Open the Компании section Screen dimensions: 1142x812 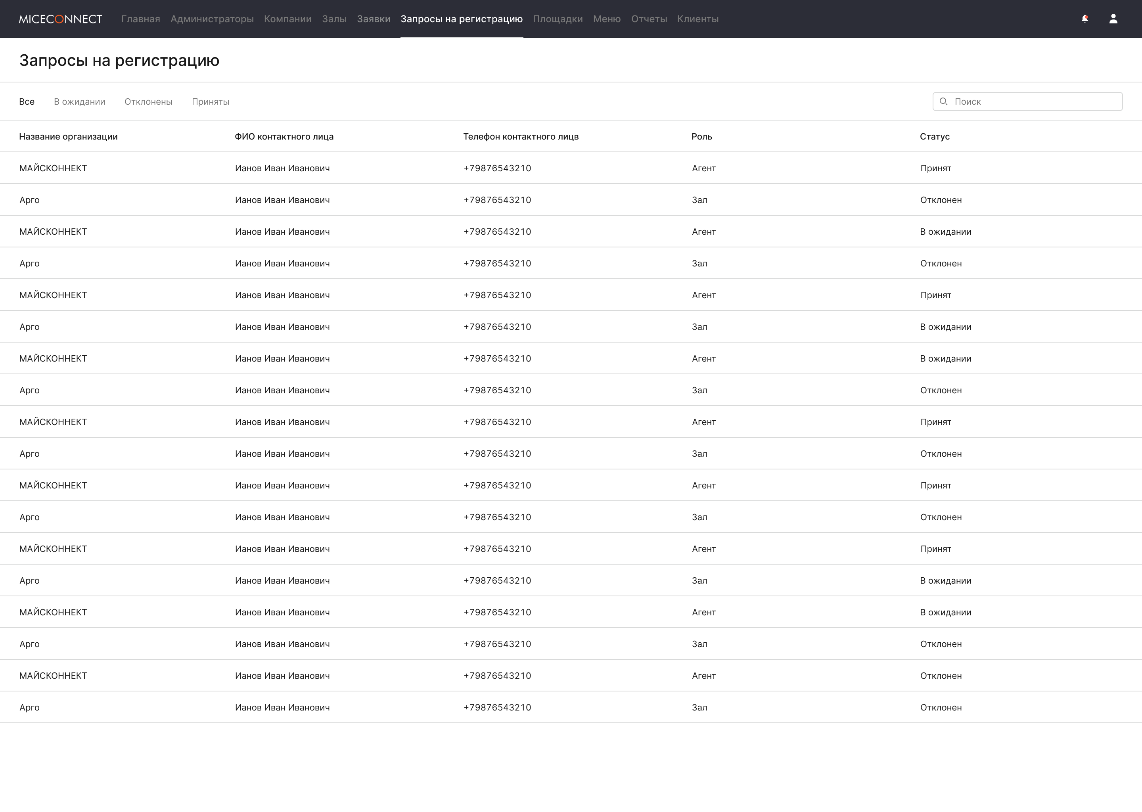point(287,19)
